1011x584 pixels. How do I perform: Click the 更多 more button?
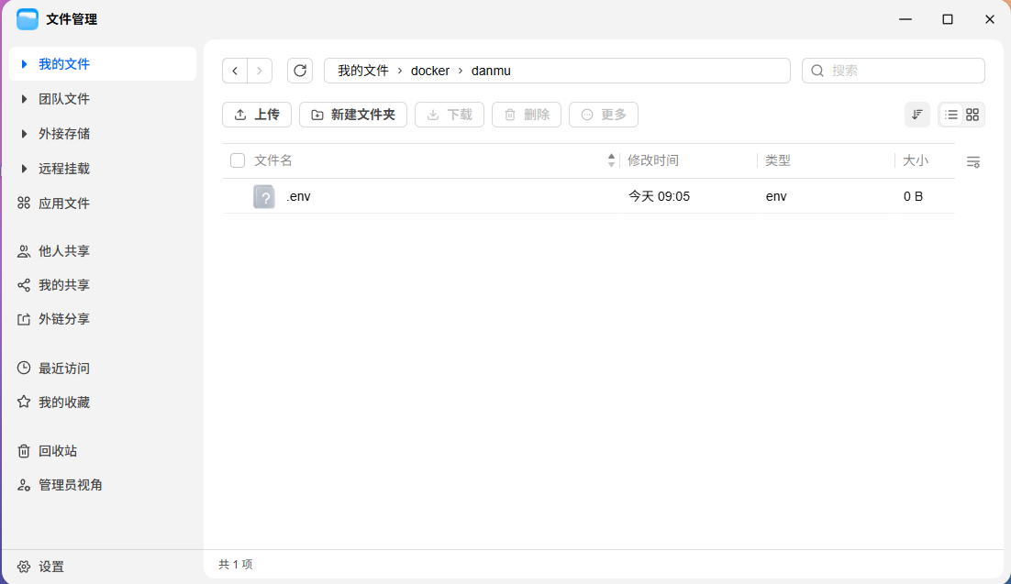[604, 115]
